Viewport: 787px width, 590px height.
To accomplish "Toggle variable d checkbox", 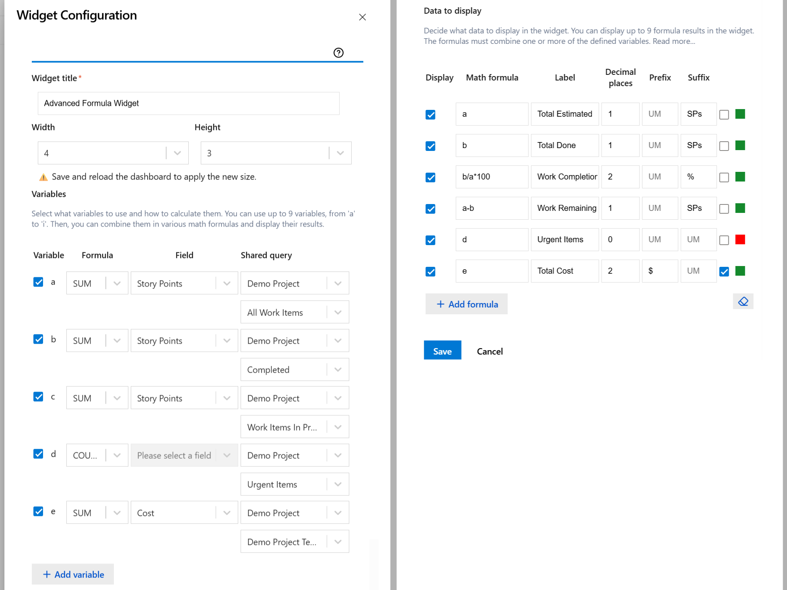I will (x=38, y=454).
